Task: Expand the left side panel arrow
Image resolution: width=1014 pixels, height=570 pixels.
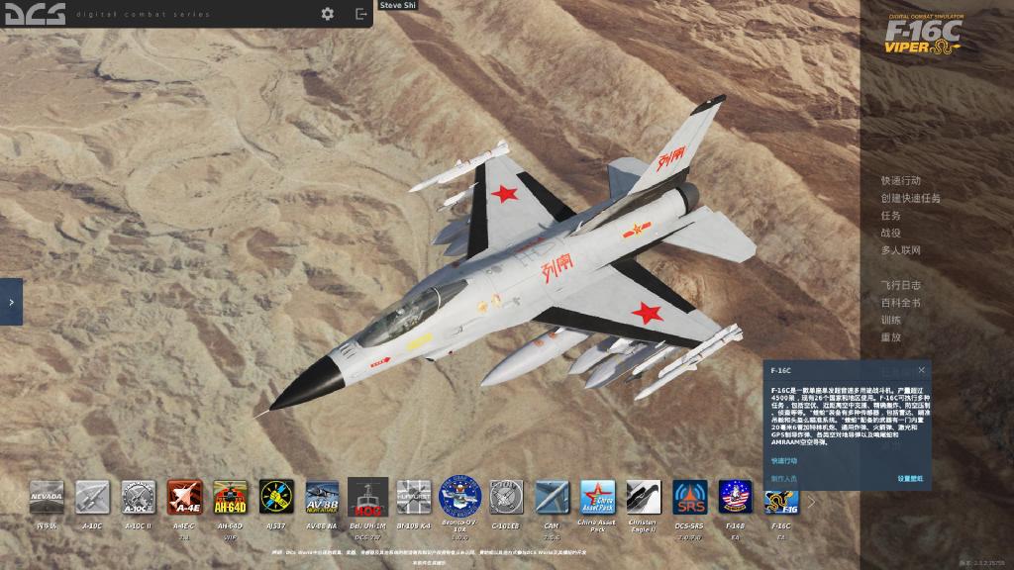Action: click(x=11, y=302)
